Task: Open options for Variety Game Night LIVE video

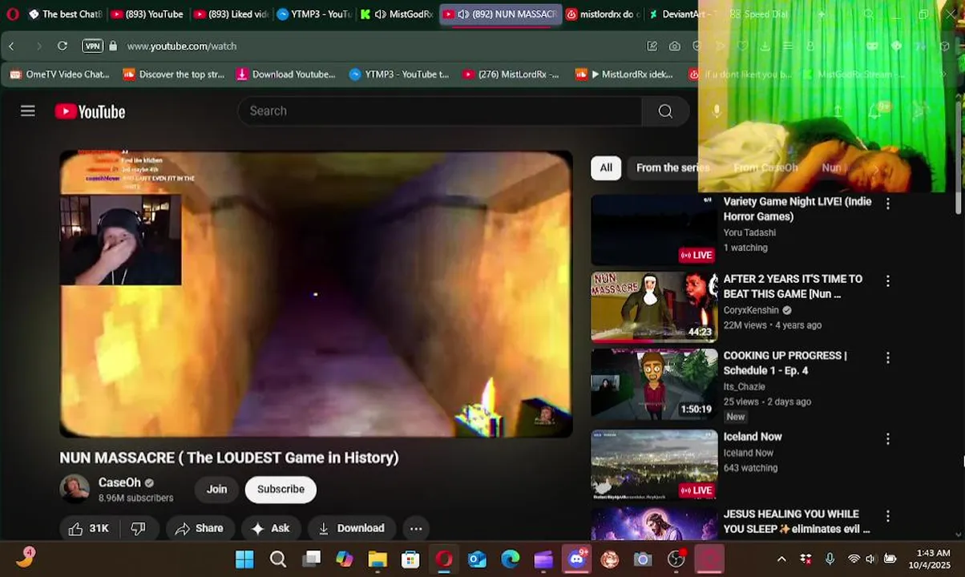Action: (887, 204)
